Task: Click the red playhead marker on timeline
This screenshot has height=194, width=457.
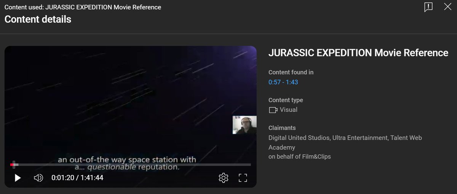Action: [x=14, y=165]
